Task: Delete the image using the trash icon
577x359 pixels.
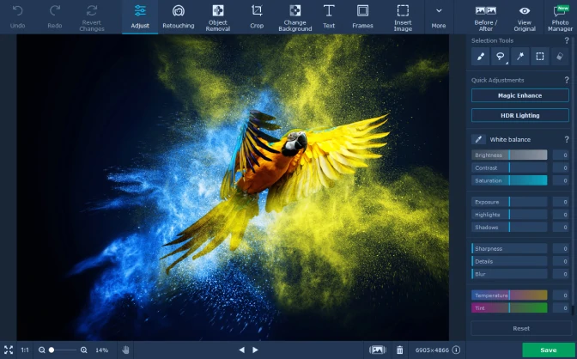Action: point(399,350)
